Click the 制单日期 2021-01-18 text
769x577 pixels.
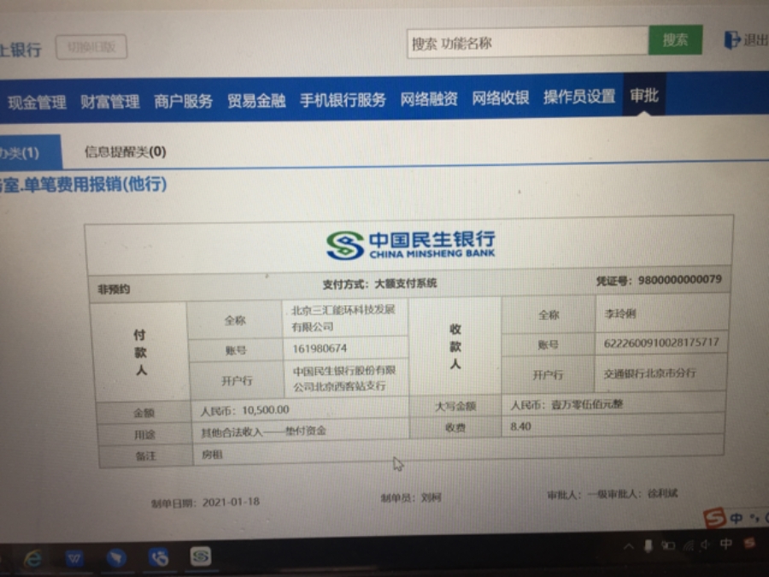(x=205, y=503)
